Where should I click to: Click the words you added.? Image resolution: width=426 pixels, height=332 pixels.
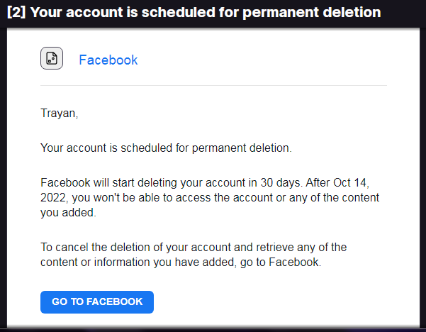tap(68, 213)
